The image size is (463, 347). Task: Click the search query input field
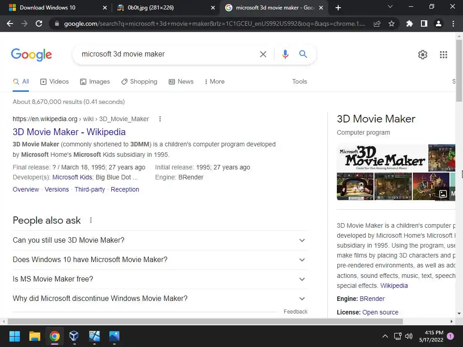(x=165, y=54)
